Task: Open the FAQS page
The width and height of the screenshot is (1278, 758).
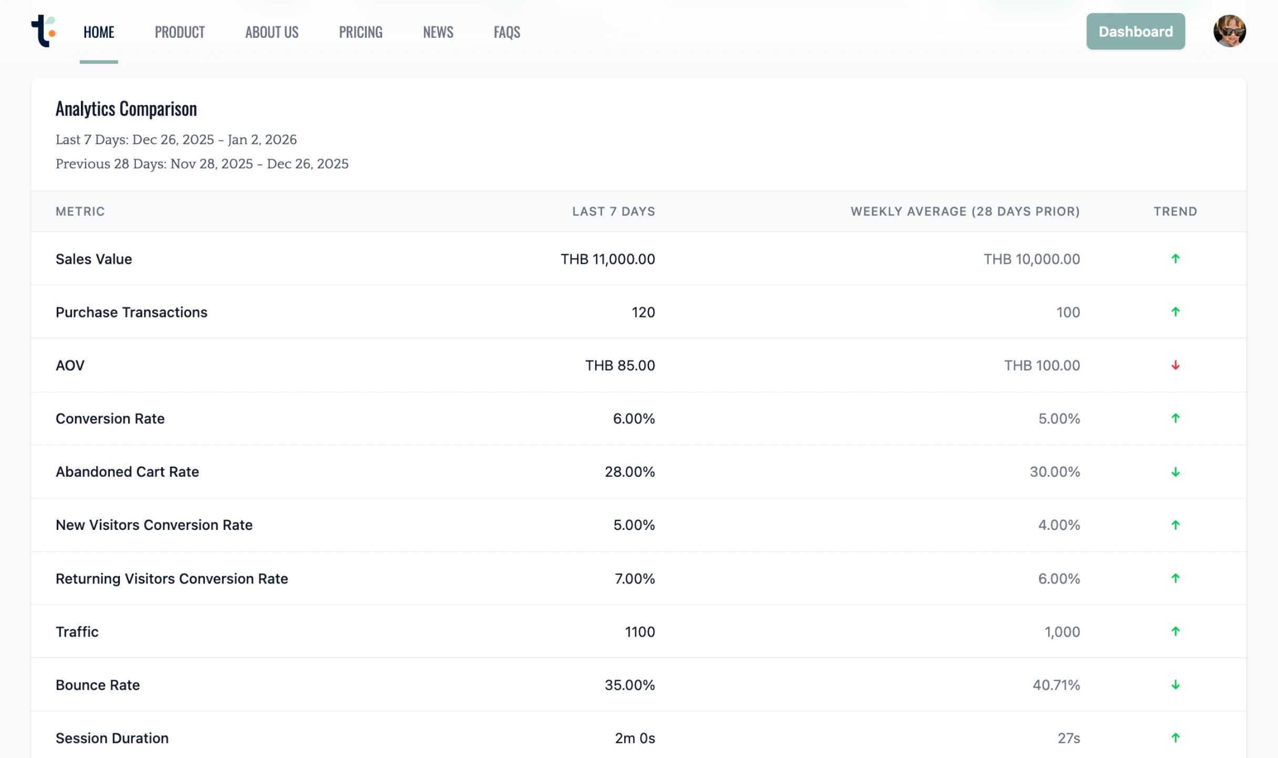Action: tap(507, 32)
